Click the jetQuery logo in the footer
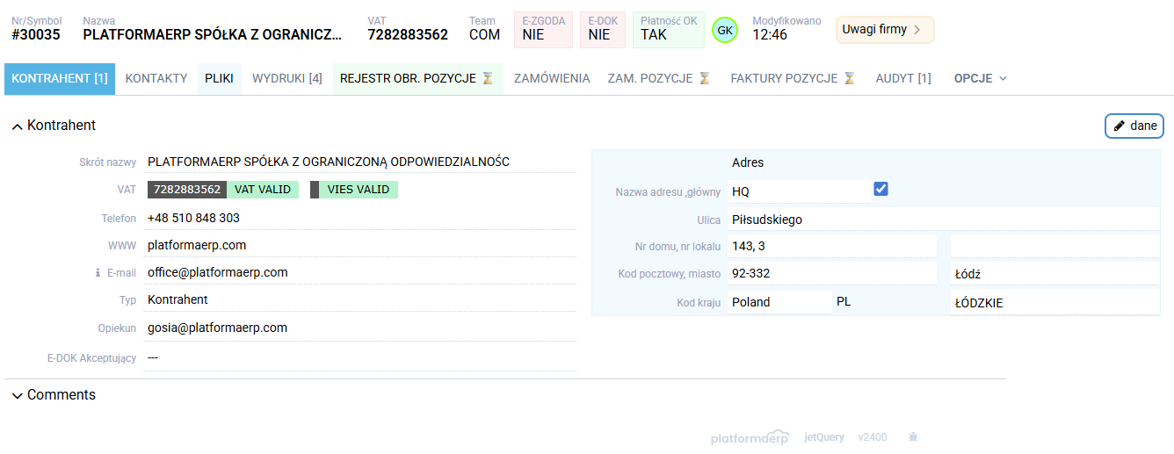Viewport: 1174px width, 454px height. coord(824,437)
